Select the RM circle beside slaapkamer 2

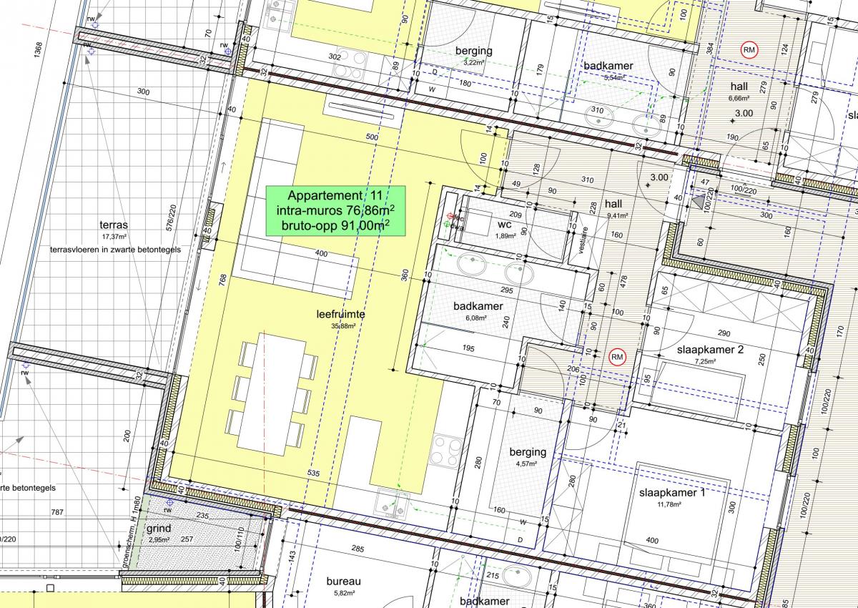click(x=616, y=356)
